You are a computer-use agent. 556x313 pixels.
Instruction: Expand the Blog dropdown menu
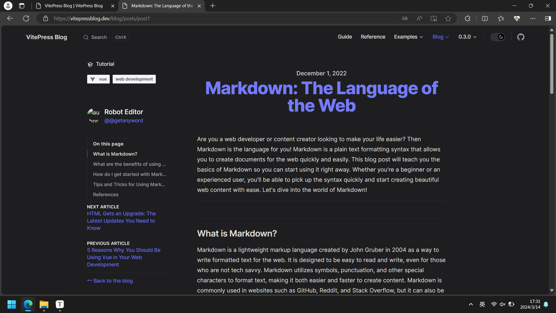pos(440,37)
